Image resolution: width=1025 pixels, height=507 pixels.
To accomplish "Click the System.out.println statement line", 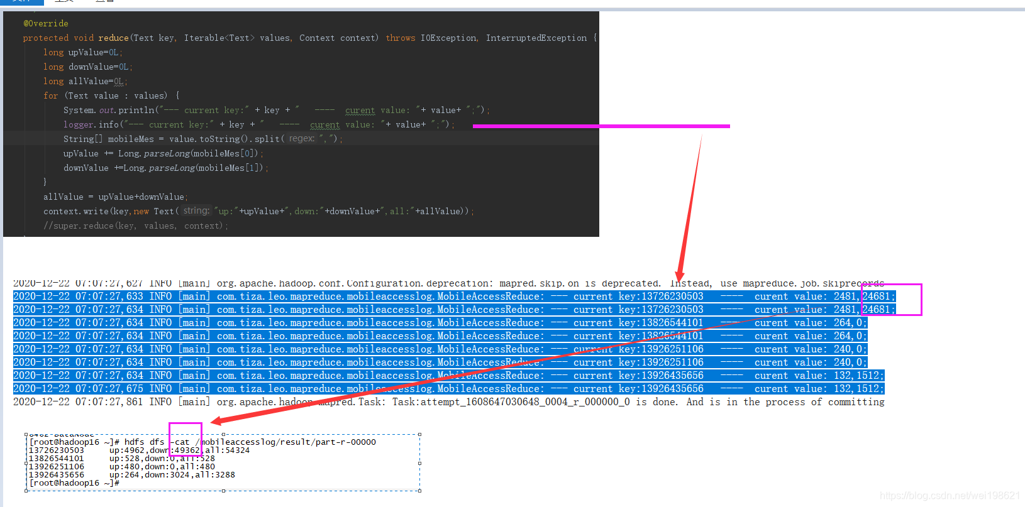I will (x=276, y=110).
